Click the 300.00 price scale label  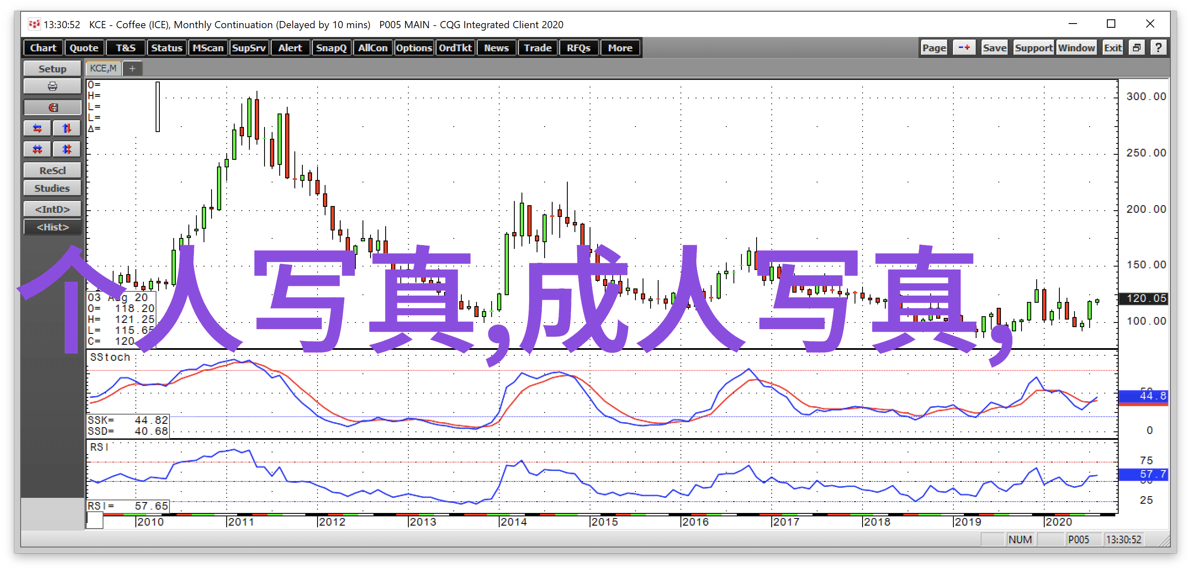click(x=1146, y=97)
